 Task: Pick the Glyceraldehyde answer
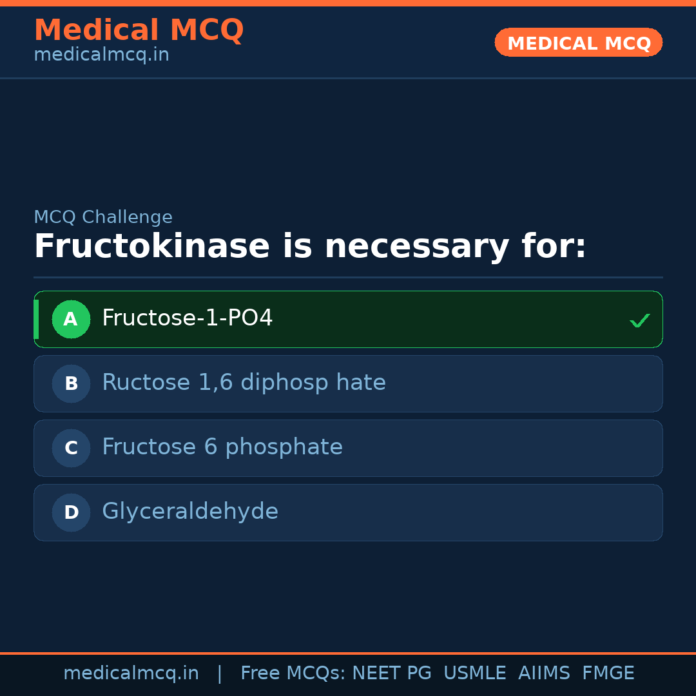(189, 512)
